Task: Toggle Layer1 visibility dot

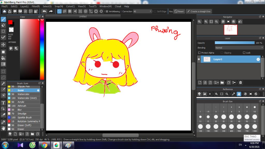Action: coord(199,59)
